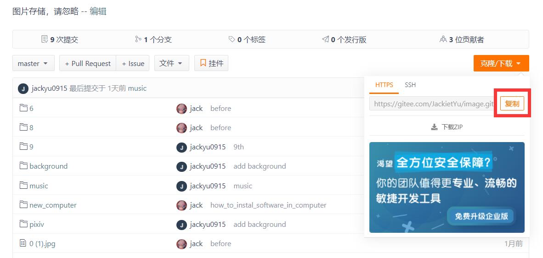
Task: Create a new Pull Request
Action: pyautogui.click(x=88, y=63)
